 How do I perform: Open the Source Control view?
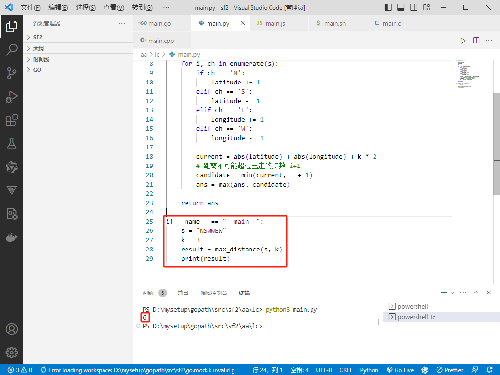(12, 73)
